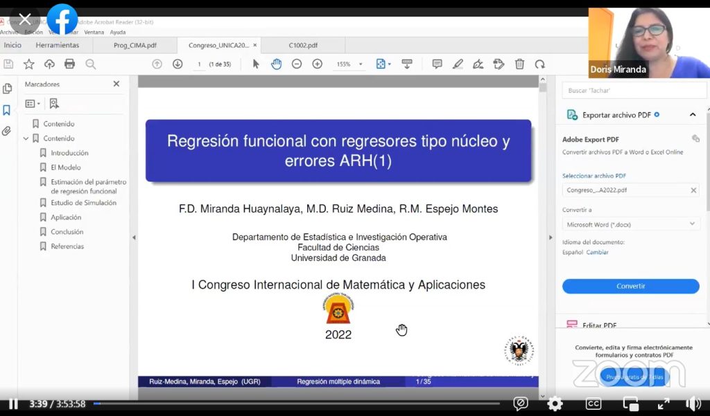Click the trash delete icon

519,64
